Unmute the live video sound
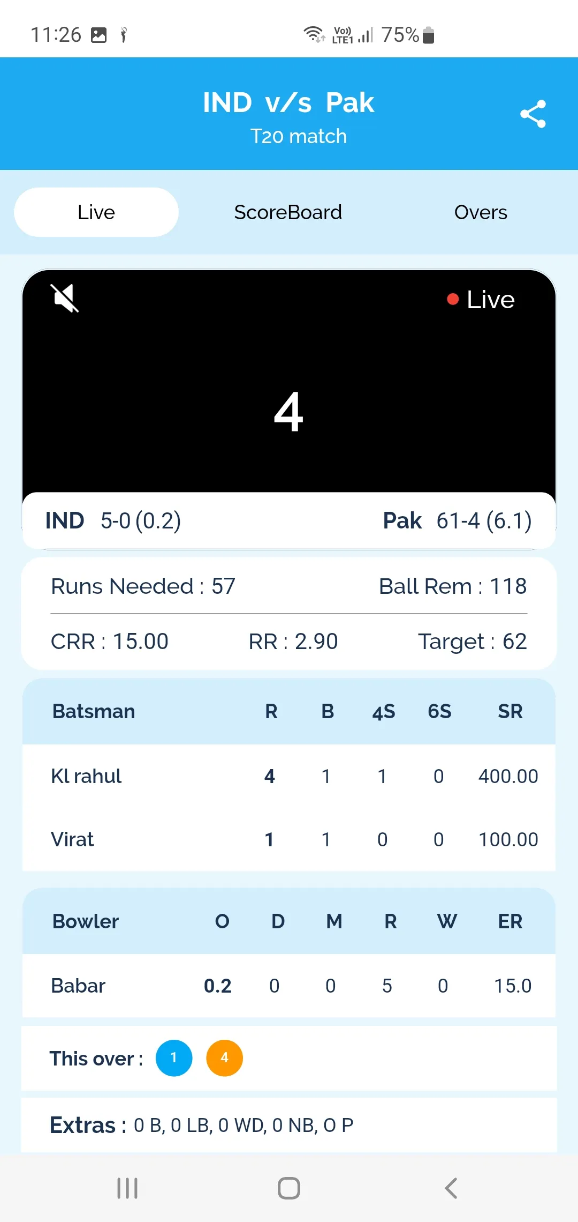The width and height of the screenshot is (578, 1222). point(65,298)
